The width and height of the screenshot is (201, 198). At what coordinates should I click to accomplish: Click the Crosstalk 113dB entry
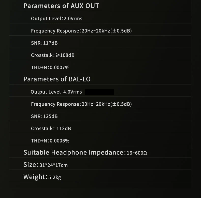coord(51,129)
